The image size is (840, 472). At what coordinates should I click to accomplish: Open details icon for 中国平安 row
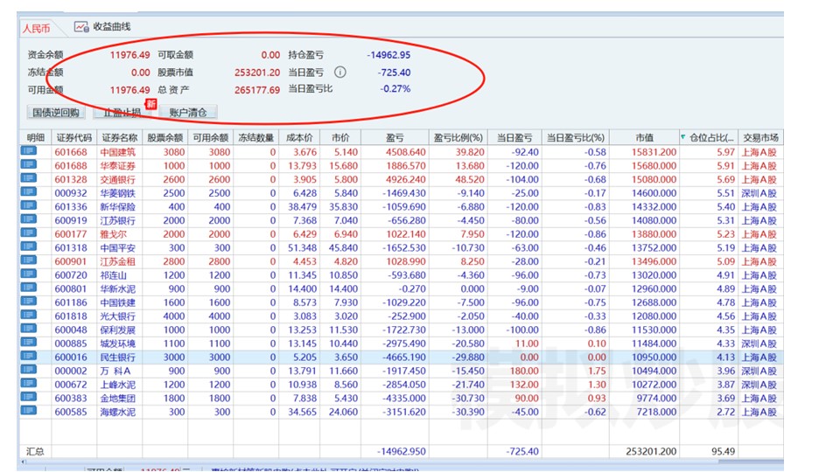(x=28, y=246)
